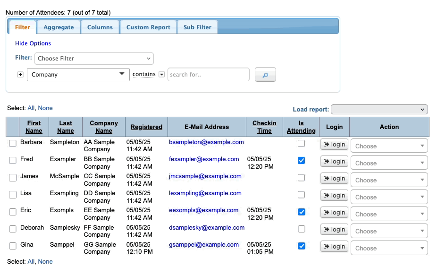Open email link dsamplesky@example.com
This screenshot has height=275, width=437.
pos(207,227)
